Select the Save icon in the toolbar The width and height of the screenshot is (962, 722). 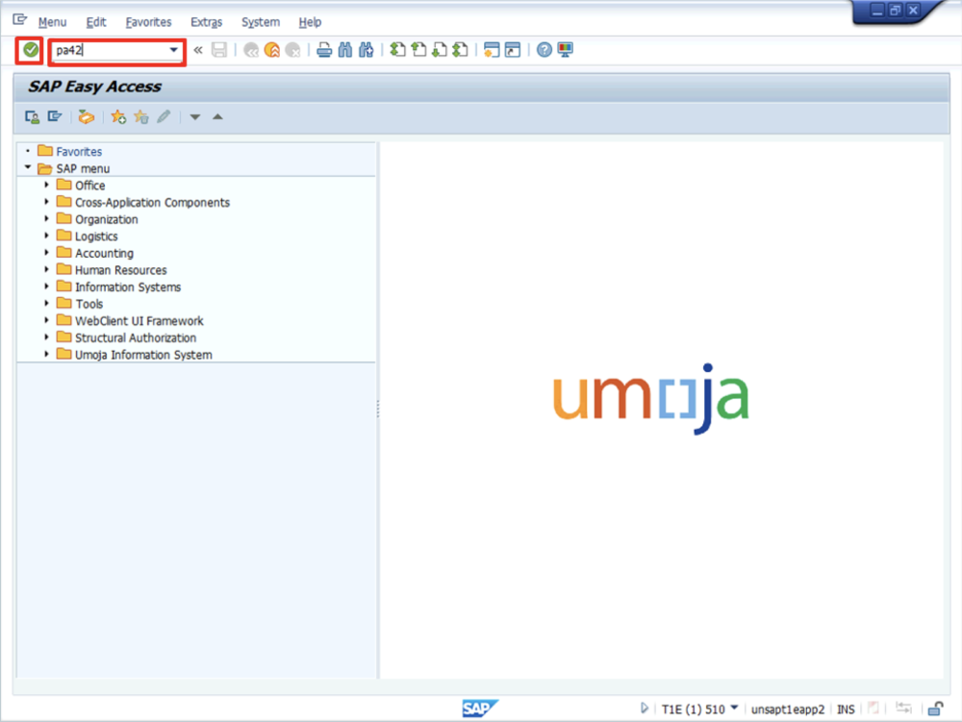coord(220,49)
